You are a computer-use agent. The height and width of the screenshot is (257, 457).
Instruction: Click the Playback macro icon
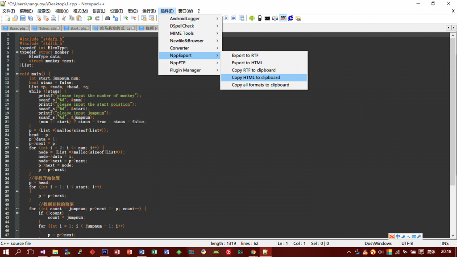226,18
